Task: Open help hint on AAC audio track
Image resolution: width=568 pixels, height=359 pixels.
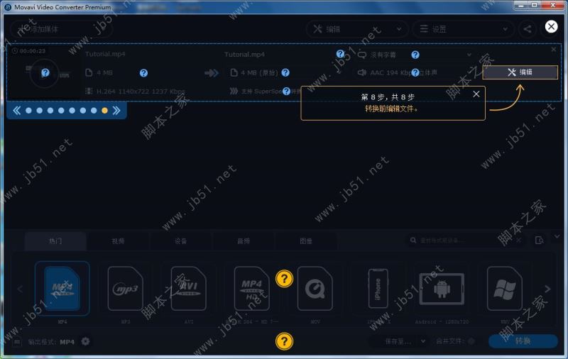Action: click(x=415, y=73)
